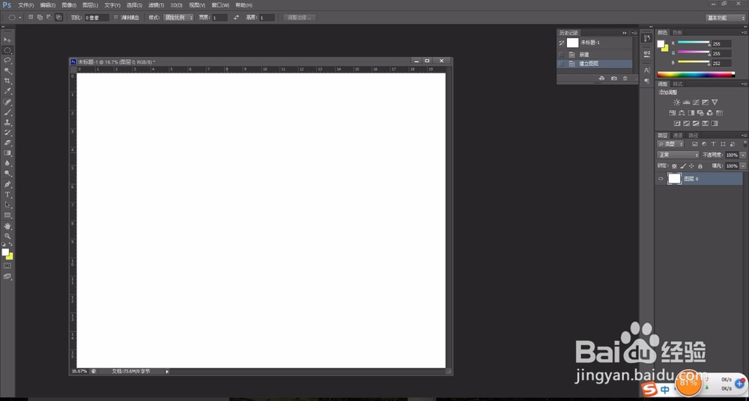Select the Clone Stamp tool
This screenshot has height=401, width=749.
point(7,123)
